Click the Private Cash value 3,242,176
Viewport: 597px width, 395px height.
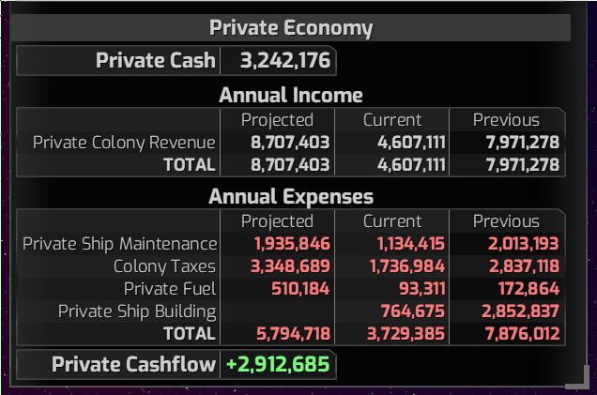285,60
